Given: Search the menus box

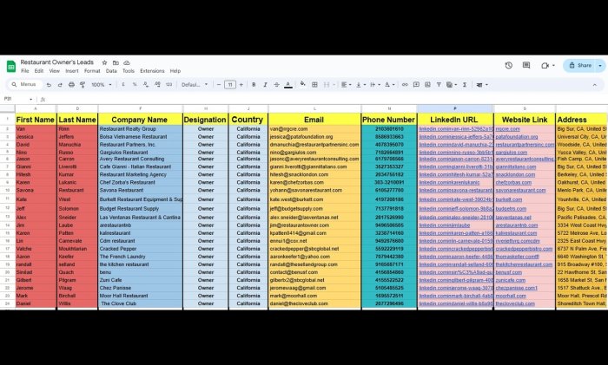Looking at the screenshot, I should (25, 84).
